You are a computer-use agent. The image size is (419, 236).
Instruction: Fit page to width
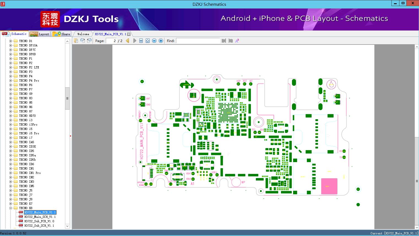coord(141,41)
